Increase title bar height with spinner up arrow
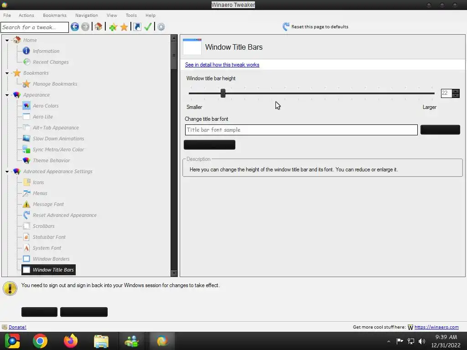The image size is (467, 350). [x=456, y=91]
